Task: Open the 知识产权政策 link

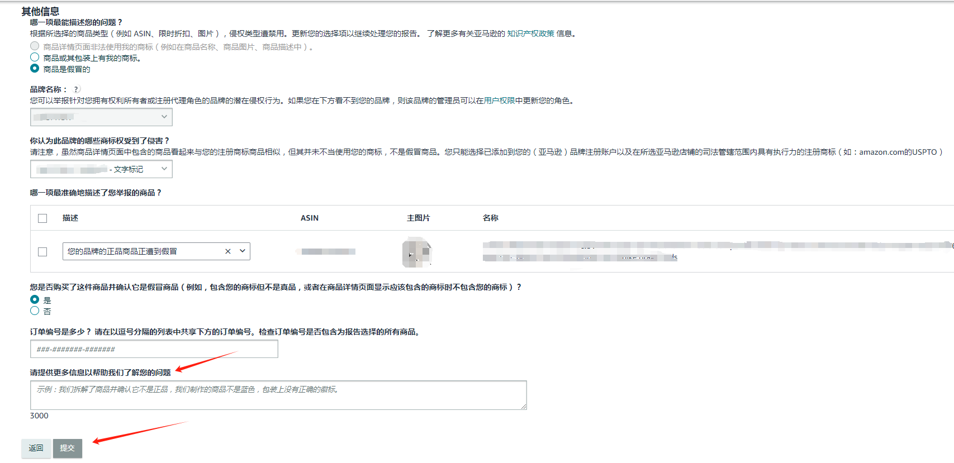Action: click(530, 34)
